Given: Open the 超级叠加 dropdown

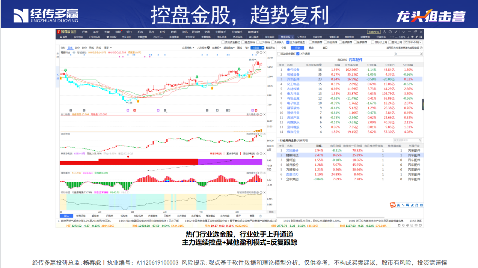Looking at the screenshot, I should 229,48.
